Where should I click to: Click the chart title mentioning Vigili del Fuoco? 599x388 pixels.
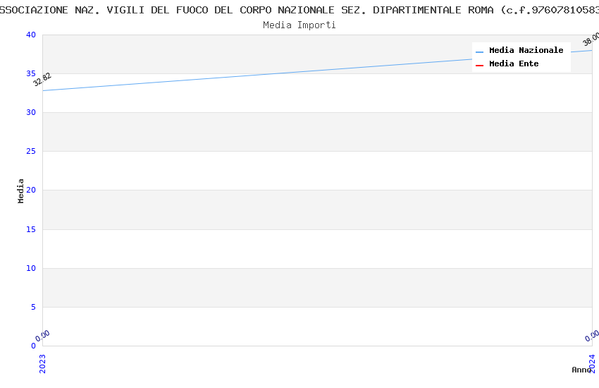299,11
